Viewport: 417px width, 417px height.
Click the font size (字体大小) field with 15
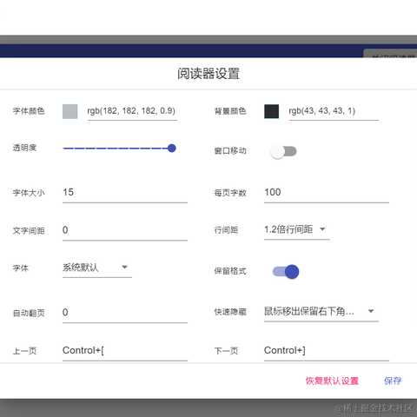125,193
